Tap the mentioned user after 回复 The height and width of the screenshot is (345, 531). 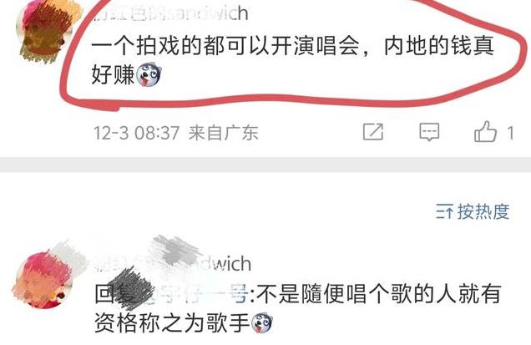(183, 294)
